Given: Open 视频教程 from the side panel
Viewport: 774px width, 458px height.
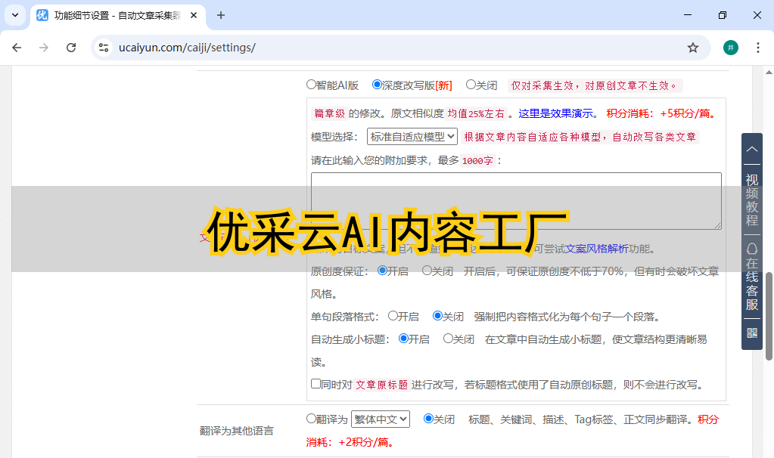Looking at the screenshot, I should point(751,200).
